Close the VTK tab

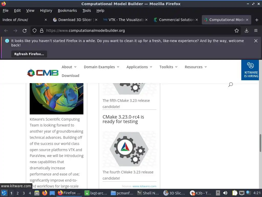click(146, 20)
